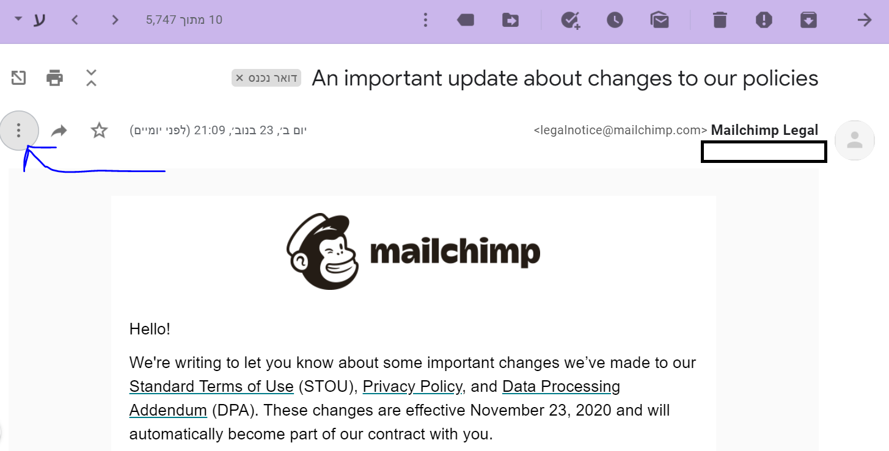Reply to the Mailchimp Legal message
This screenshot has width=889, height=451.
[x=59, y=131]
